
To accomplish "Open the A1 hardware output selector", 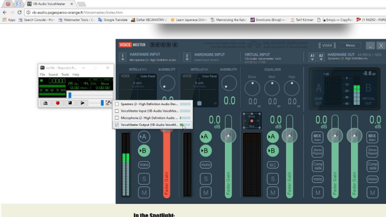I will tap(312, 57).
